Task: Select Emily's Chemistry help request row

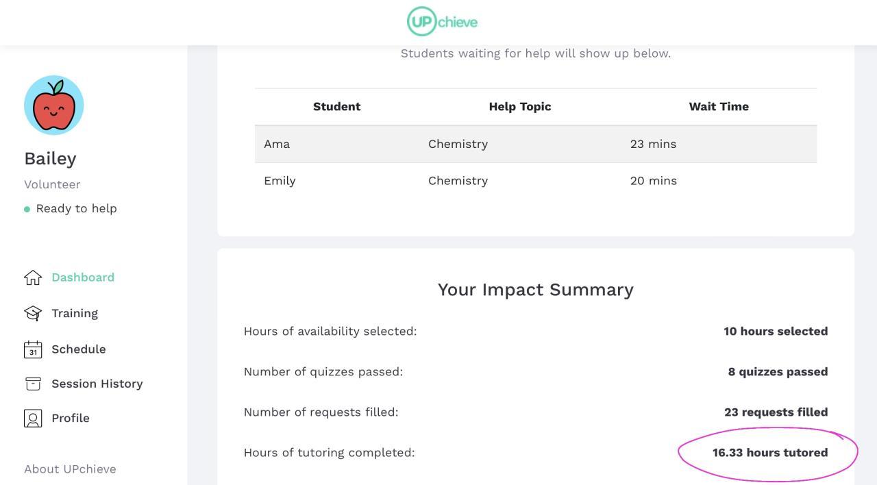Action: (535, 181)
